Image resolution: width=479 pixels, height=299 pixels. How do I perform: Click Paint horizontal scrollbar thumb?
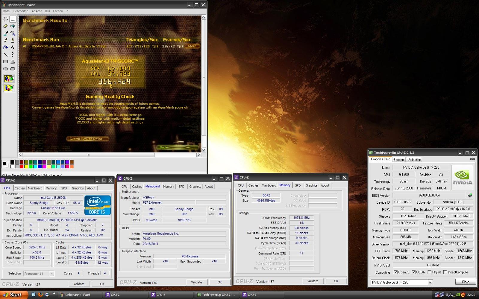(89, 155)
